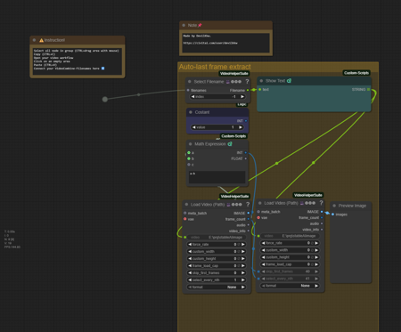Open the format None selector on right Load Video
This screenshot has width=401, height=332.
point(290,286)
